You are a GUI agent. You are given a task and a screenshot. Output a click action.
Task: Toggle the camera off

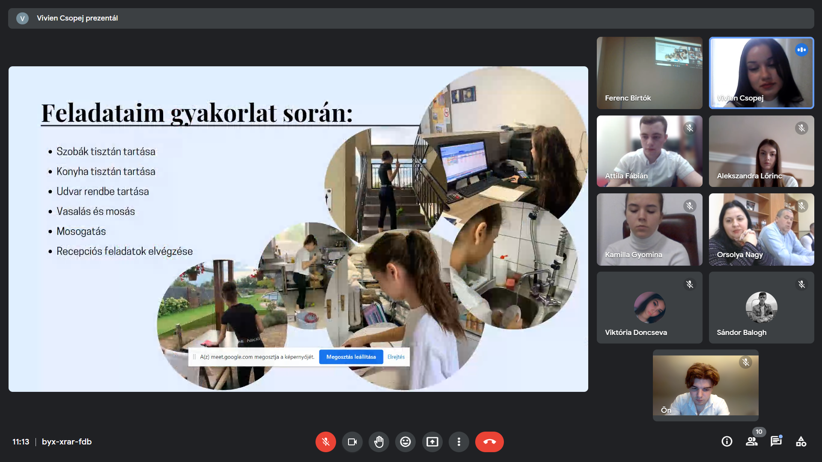352,442
